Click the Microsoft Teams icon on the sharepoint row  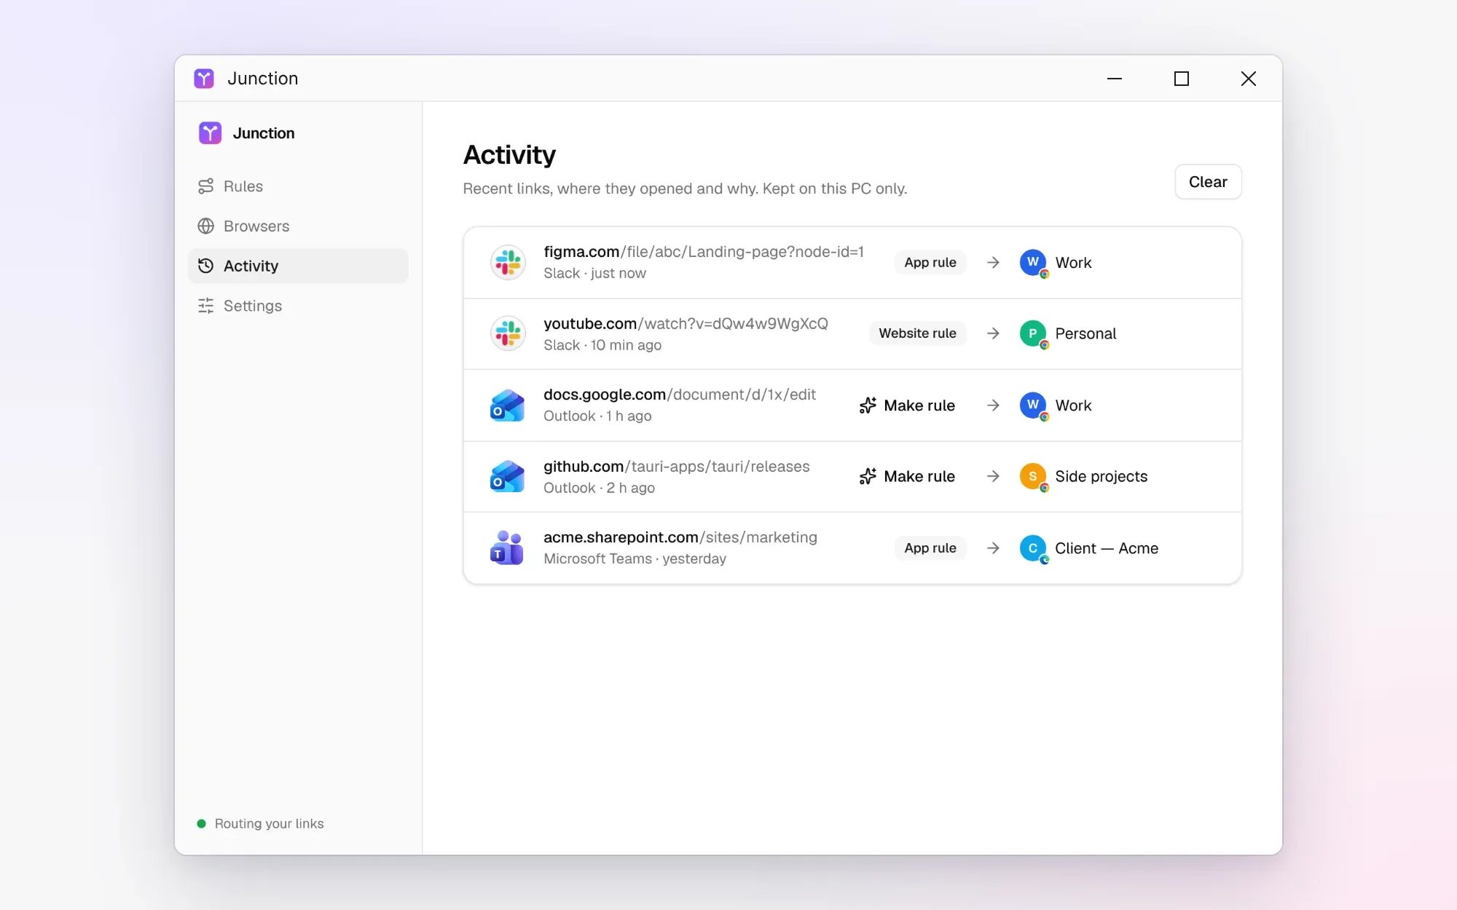point(508,548)
